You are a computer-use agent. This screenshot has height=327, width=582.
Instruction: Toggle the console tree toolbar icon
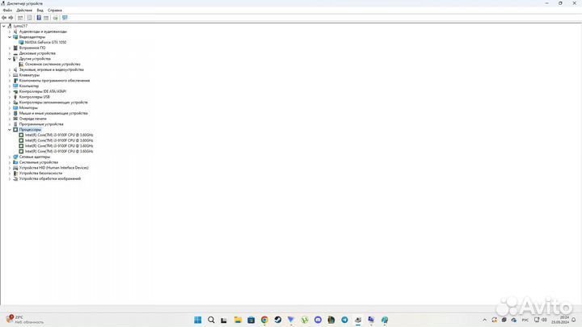click(20, 18)
